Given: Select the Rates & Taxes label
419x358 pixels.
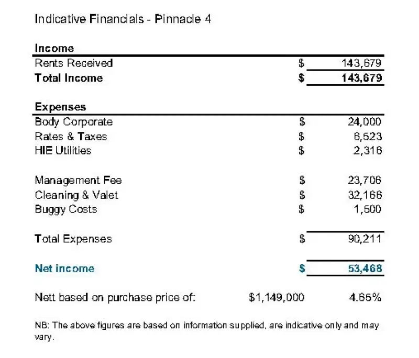Looking at the screenshot, I should click(x=71, y=137).
